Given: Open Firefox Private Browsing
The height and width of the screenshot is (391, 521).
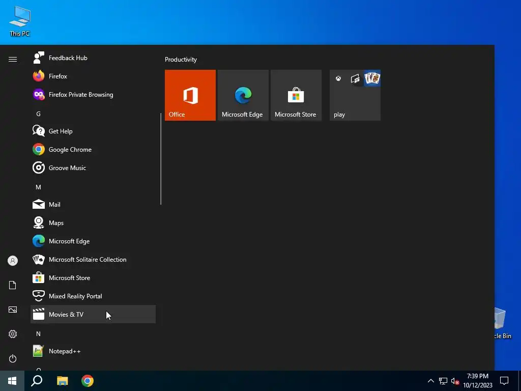Looking at the screenshot, I should 93,94.
